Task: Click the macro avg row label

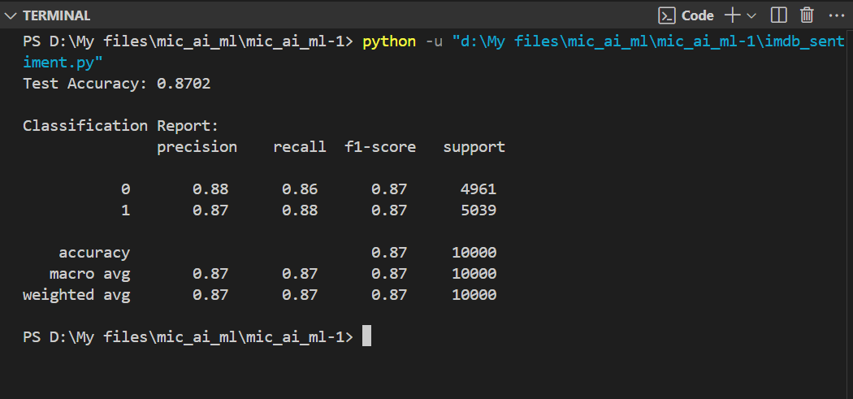Action: pyautogui.click(x=89, y=274)
